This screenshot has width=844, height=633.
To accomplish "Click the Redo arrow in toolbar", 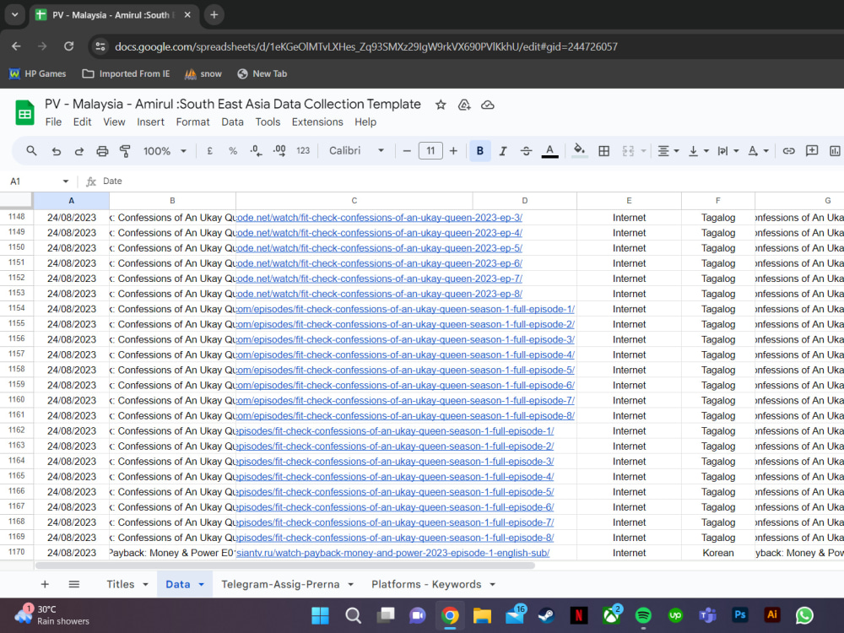I will coord(79,151).
